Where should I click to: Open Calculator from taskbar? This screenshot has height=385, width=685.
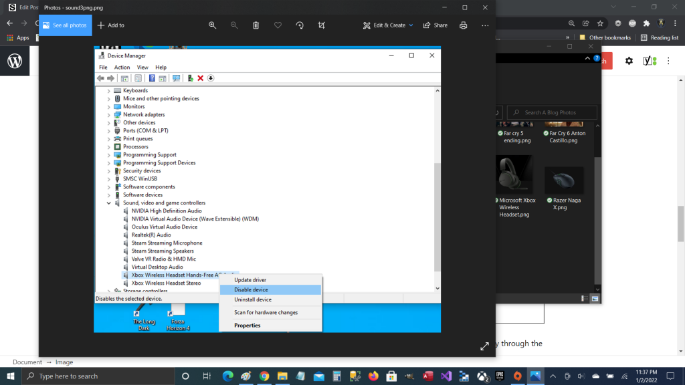coord(337,376)
